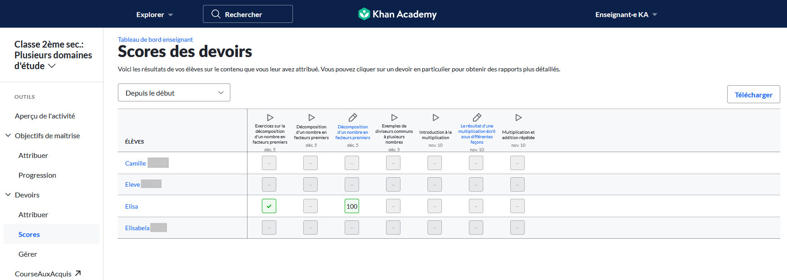This screenshot has width=787, height=280.
Task: Click Camille's empty cell in the first assignment column
Action: (269, 163)
